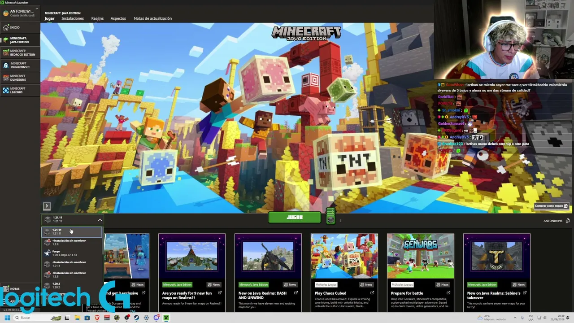Screen dimensions: 574x323
Task: Click News tag on Prepare for battle card
Action: click(x=443, y=284)
